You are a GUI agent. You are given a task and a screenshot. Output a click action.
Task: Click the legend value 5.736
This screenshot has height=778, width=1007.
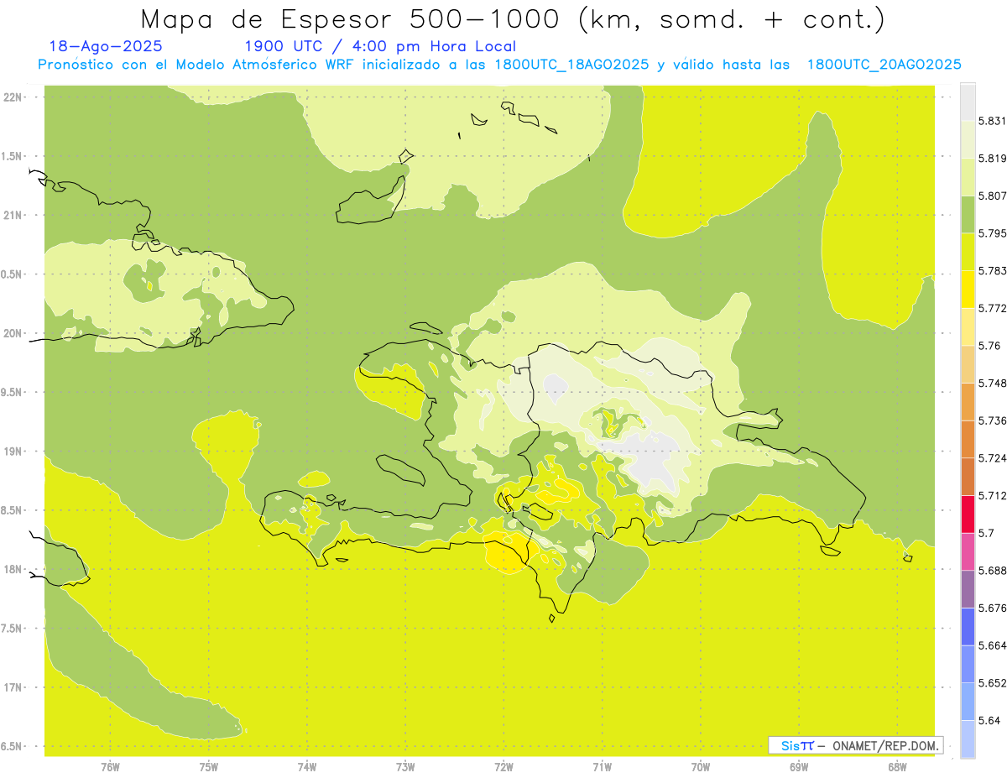992,420
